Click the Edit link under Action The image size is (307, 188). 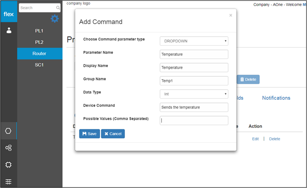coord(255,139)
